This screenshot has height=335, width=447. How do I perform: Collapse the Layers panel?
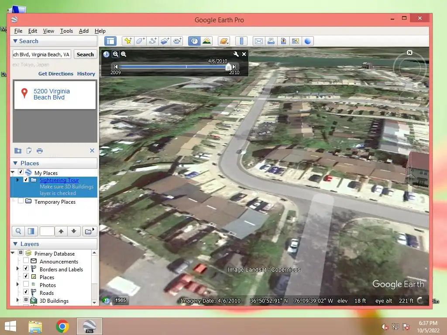(15, 244)
